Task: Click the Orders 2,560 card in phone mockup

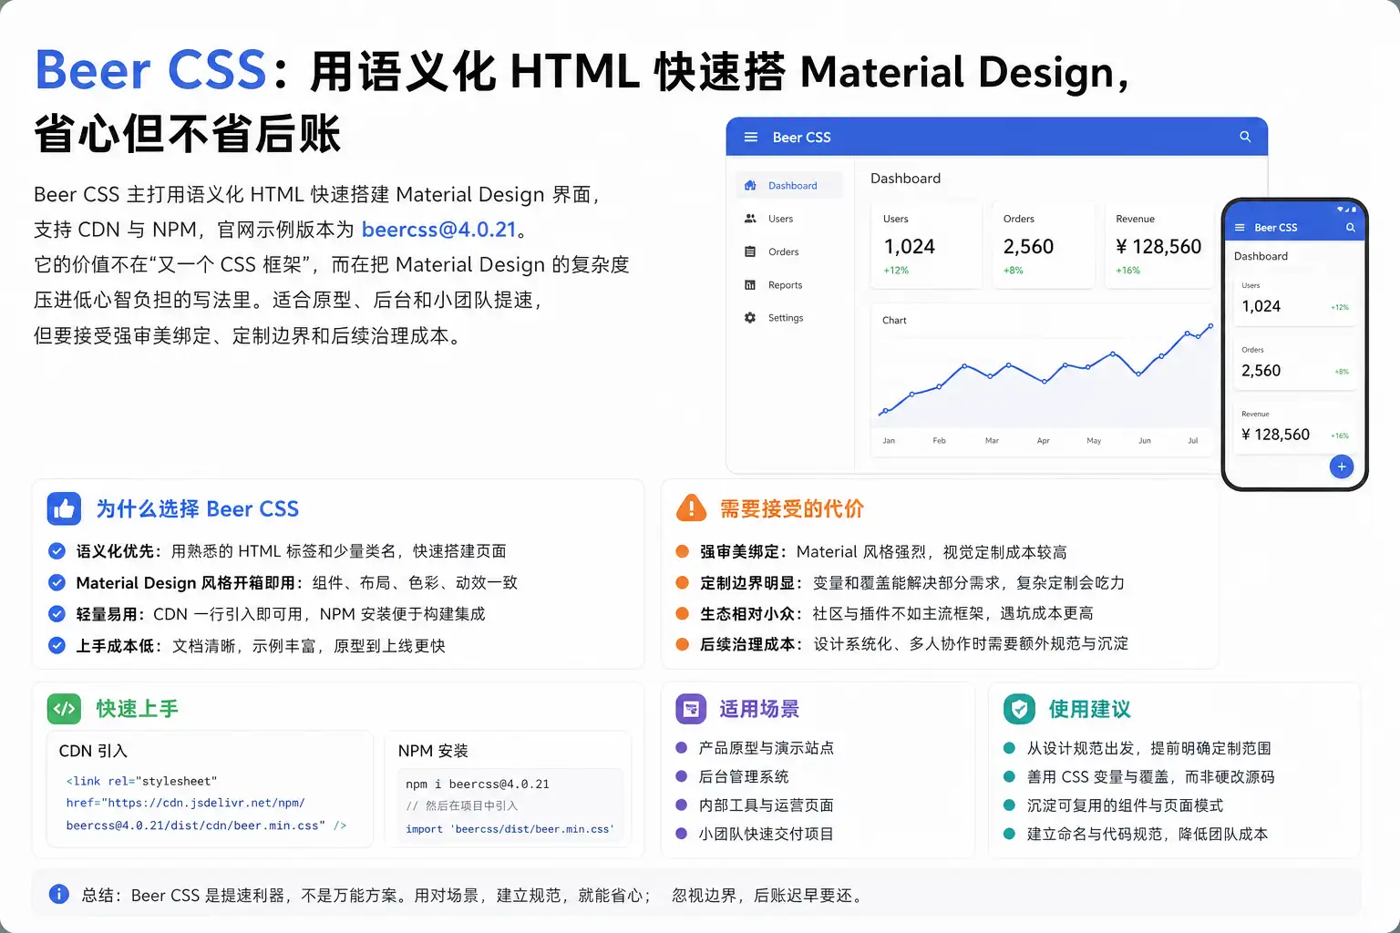Action: 1294,363
